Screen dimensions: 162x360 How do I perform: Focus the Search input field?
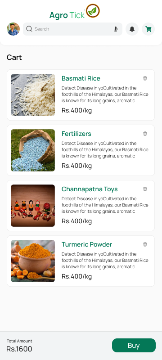(x=72, y=29)
